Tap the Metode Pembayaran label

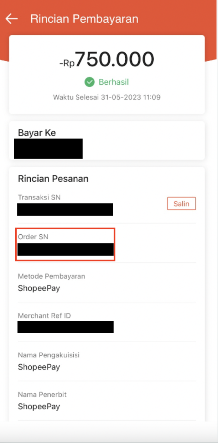[52, 276]
